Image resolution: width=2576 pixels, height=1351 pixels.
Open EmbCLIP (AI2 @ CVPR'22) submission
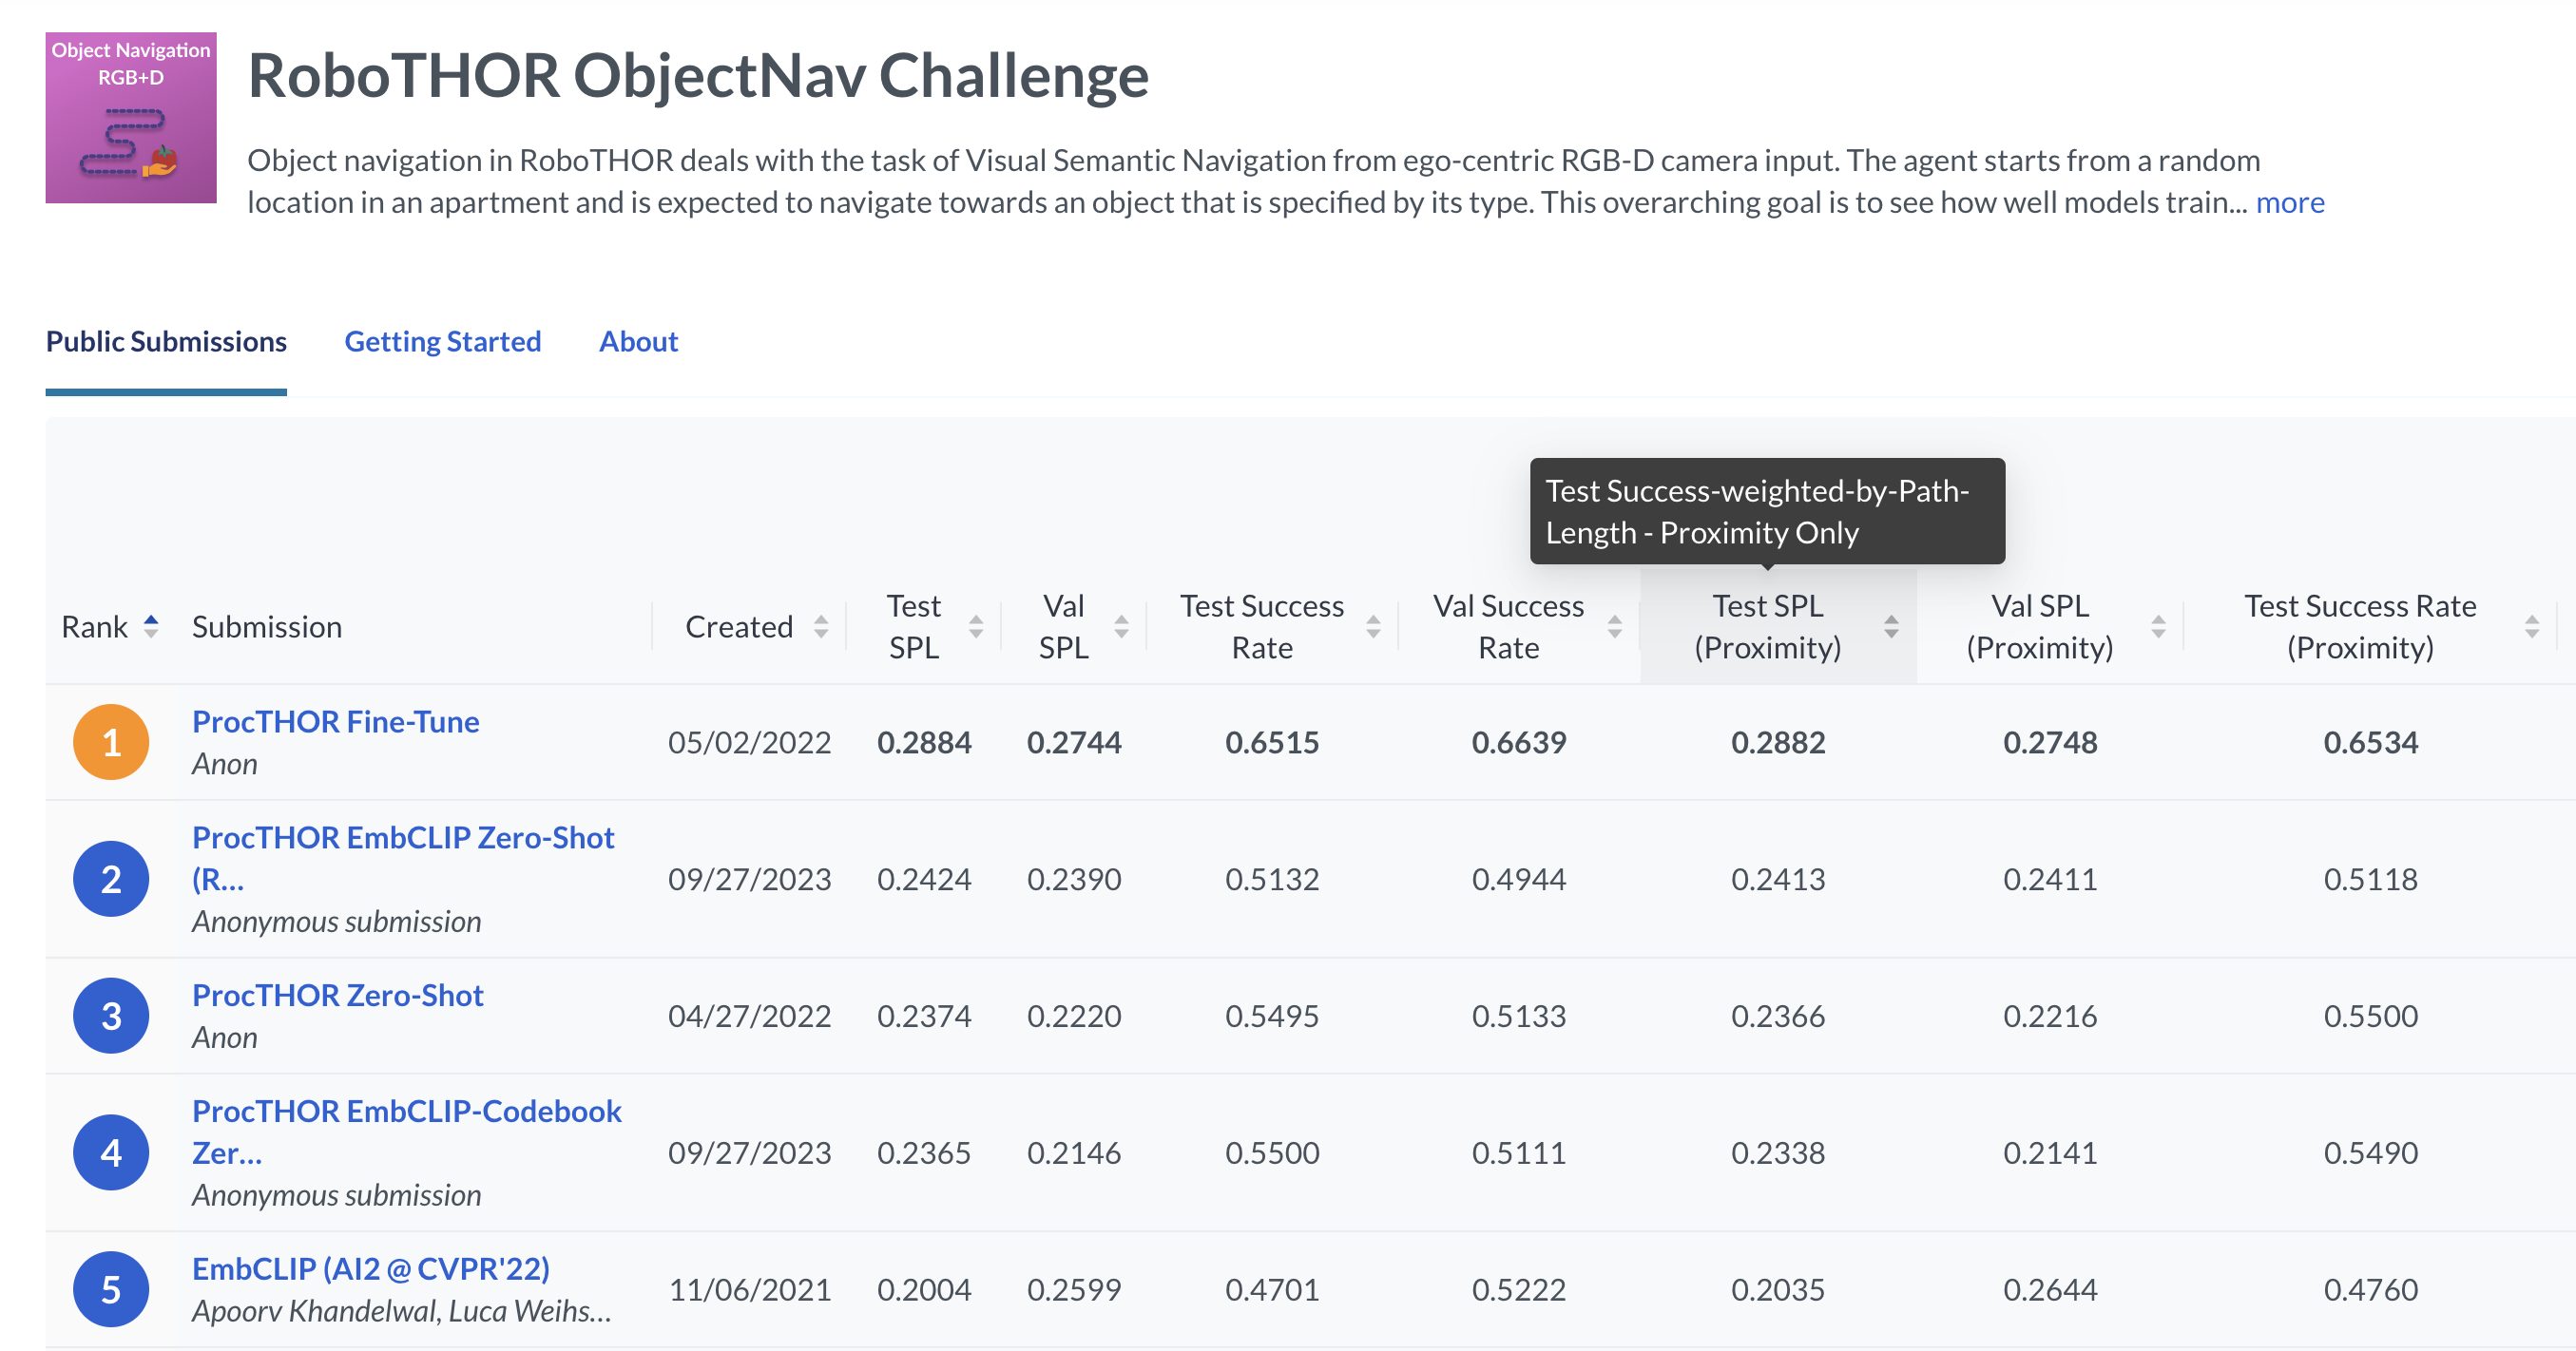click(x=371, y=1269)
